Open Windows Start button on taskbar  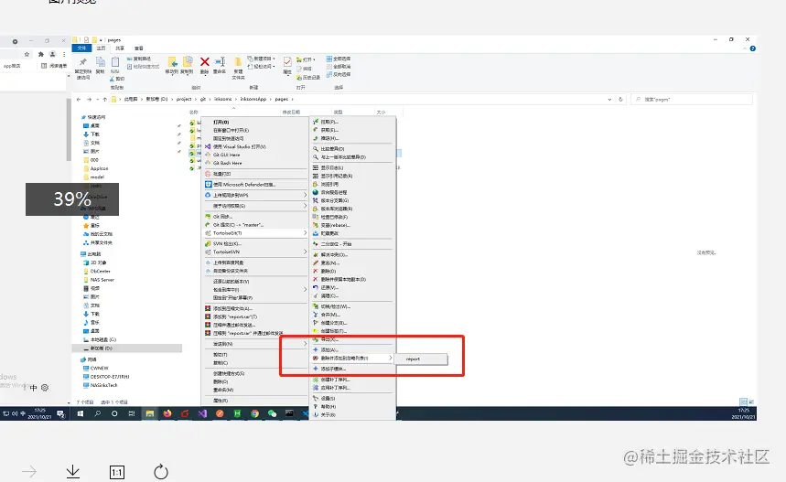coord(81,413)
